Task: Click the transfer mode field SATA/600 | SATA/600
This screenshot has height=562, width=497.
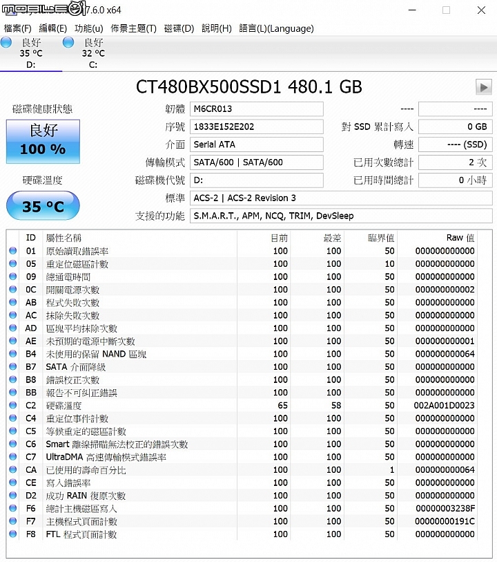Action: tap(257, 162)
